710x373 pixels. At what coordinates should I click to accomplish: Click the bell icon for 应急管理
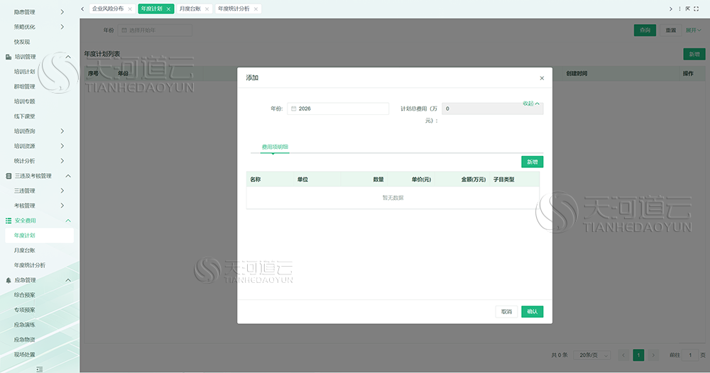[9, 280]
